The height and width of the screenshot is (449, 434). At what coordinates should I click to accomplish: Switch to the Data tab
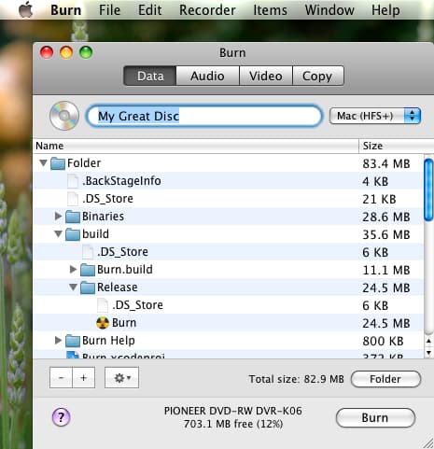click(x=150, y=76)
